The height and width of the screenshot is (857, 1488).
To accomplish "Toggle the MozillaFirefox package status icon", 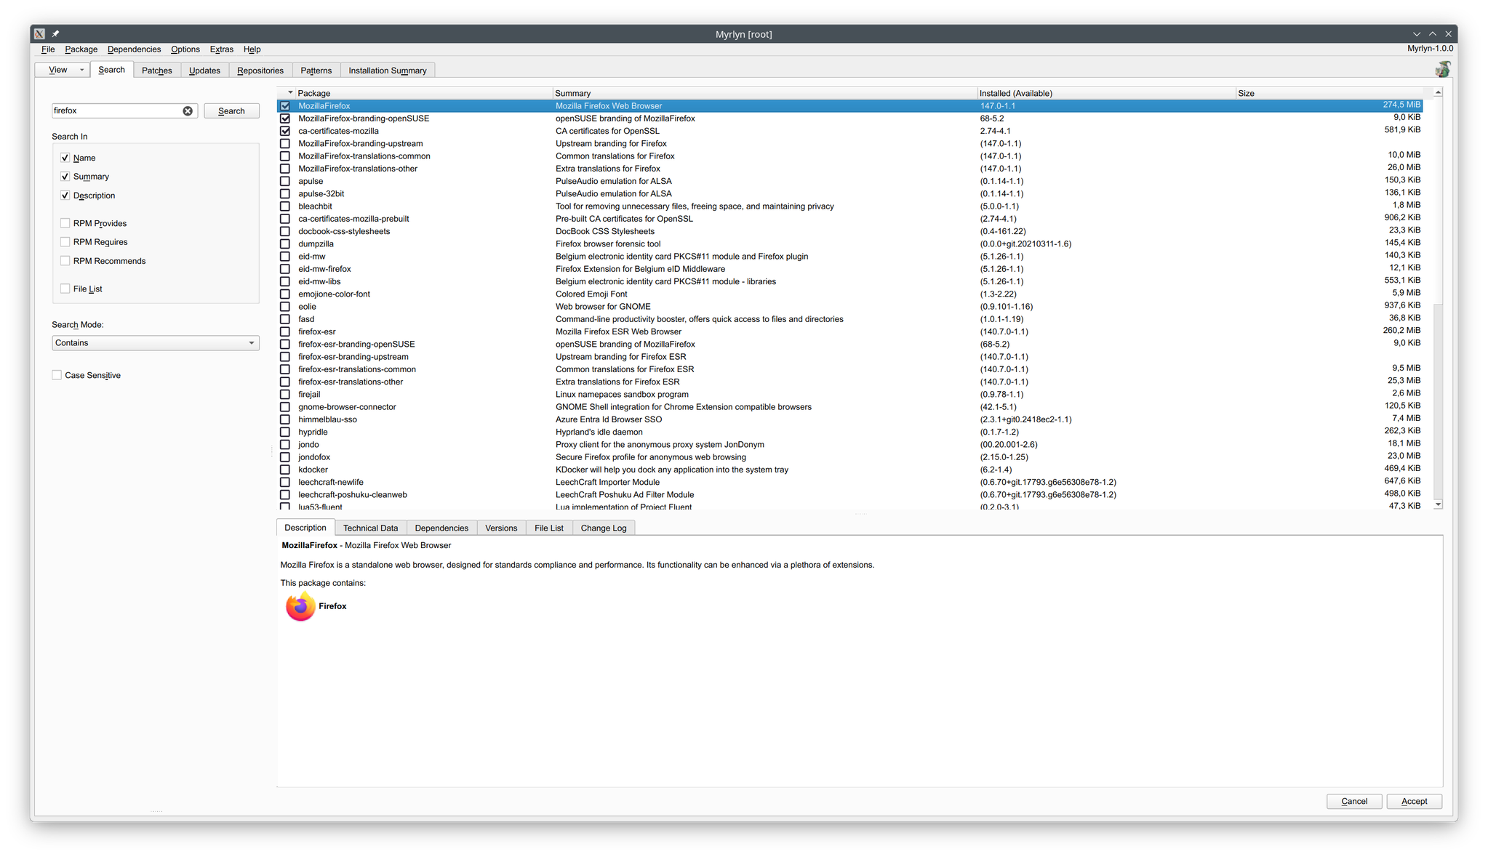I will coord(285,106).
